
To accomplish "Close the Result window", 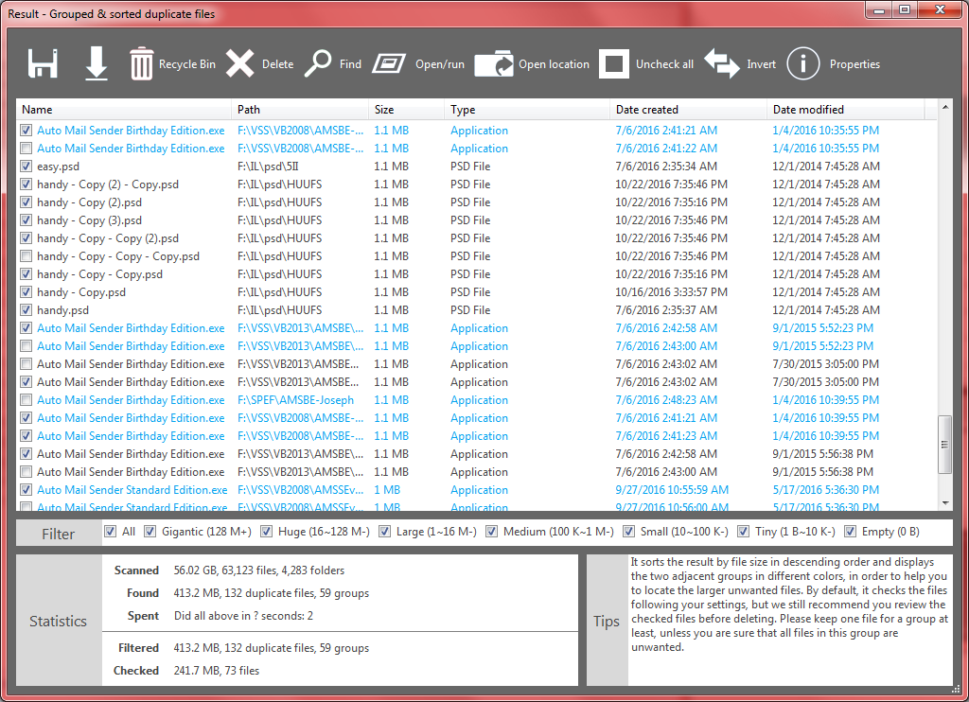I will click(x=940, y=9).
